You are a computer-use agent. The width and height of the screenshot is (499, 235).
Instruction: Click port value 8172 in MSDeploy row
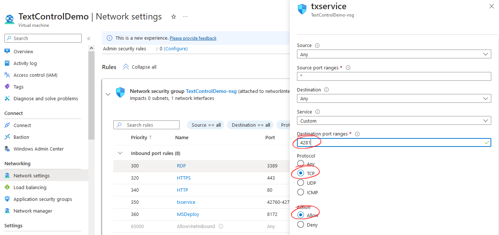pyautogui.click(x=272, y=214)
